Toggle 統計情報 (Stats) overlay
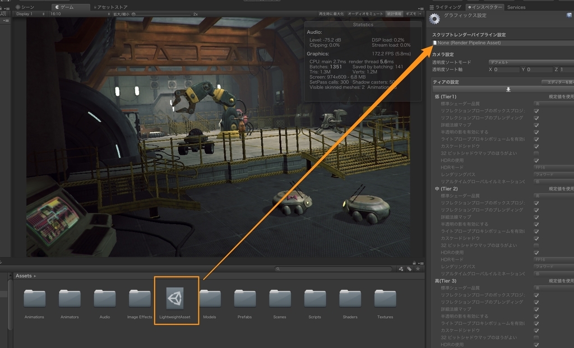Viewport: 574px width, 348px height. [394, 14]
